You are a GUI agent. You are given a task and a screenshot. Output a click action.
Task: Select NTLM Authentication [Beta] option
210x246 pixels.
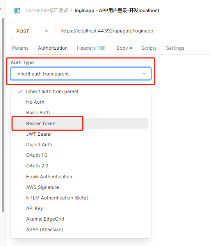[81, 198]
